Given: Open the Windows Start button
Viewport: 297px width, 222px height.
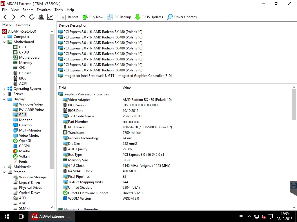Looking at the screenshot, I should pyautogui.click(x=7, y=216).
